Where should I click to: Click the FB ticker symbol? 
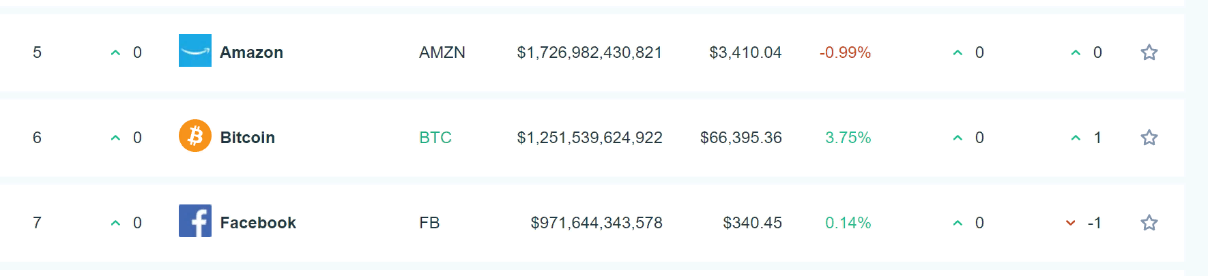tap(429, 223)
